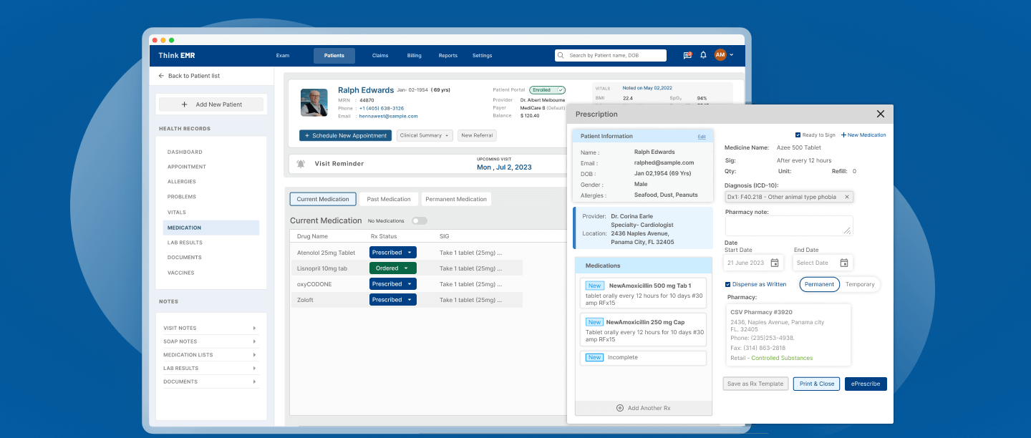Screen dimensions: 1031x438
Task: Remove the F40.218 diagnosis tag
Action: point(847,197)
